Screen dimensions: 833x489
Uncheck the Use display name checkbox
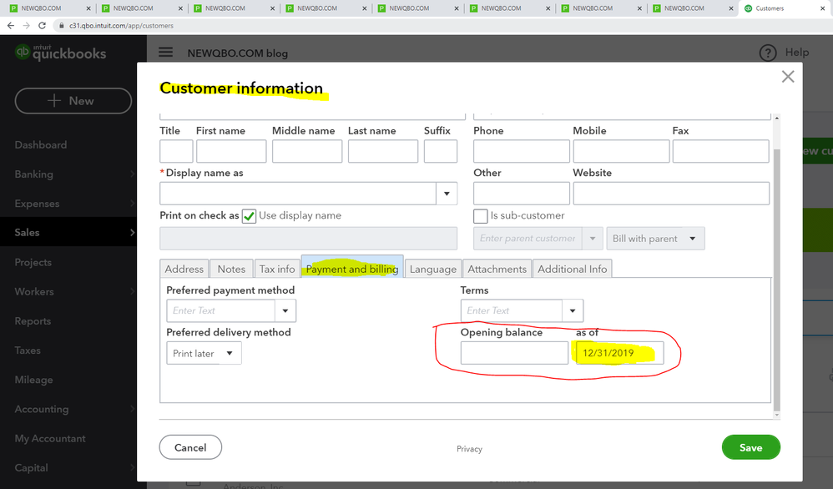pyautogui.click(x=249, y=216)
